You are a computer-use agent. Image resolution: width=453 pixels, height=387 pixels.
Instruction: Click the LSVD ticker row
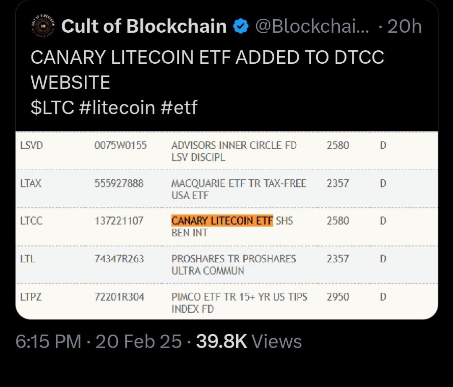tap(32, 145)
